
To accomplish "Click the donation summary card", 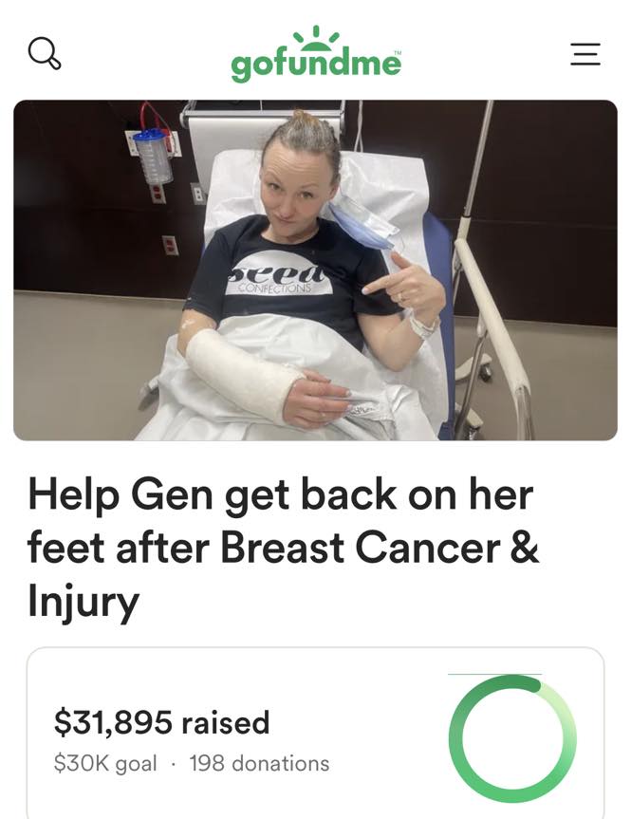I will pyautogui.click(x=315, y=733).
